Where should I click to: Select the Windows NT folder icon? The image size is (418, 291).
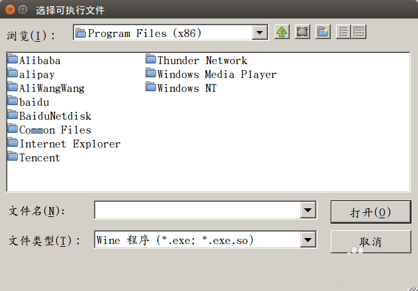point(151,87)
